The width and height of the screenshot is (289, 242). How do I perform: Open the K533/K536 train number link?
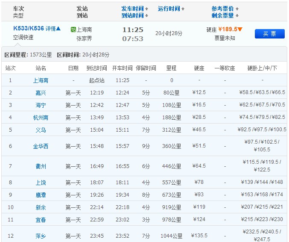[29, 29]
